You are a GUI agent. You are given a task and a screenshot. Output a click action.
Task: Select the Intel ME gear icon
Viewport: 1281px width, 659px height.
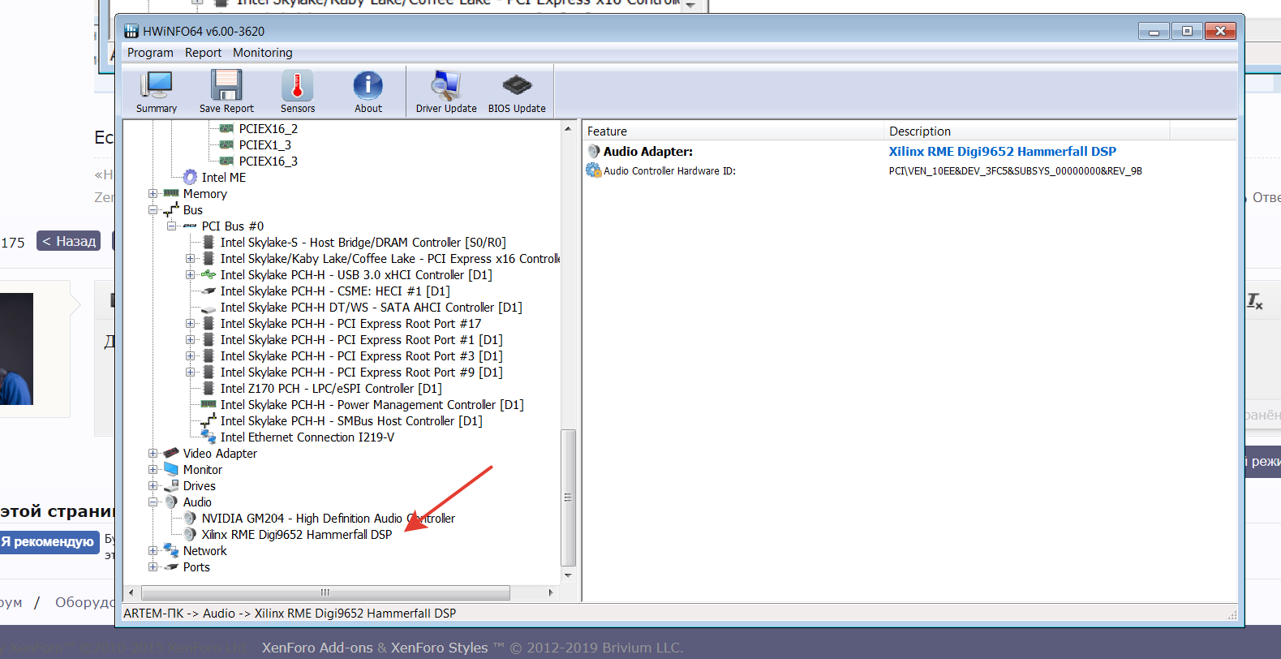pyautogui.click(x=190, y=177)
